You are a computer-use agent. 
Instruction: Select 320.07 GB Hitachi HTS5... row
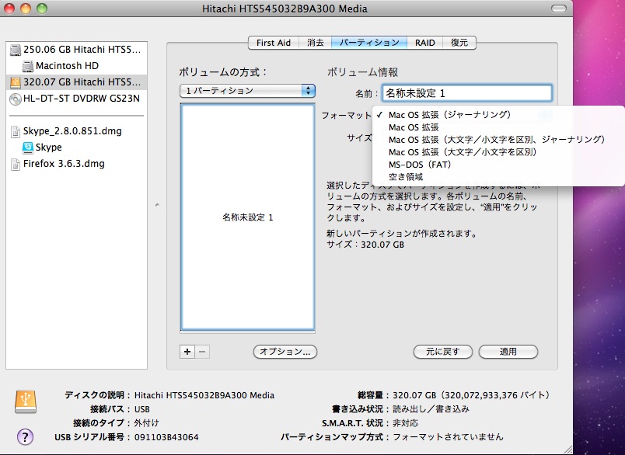coord(76,82)
